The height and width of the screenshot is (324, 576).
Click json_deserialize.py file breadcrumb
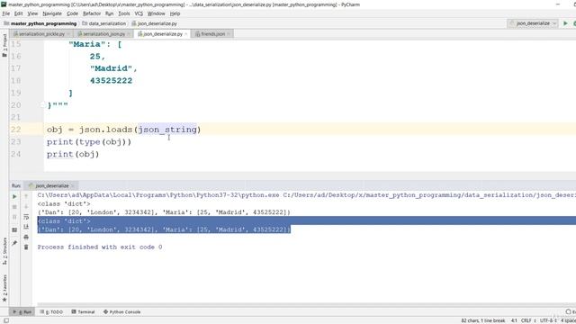tap(155, 23)
